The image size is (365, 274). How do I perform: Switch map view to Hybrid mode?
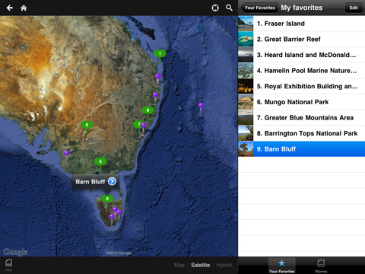224,265
